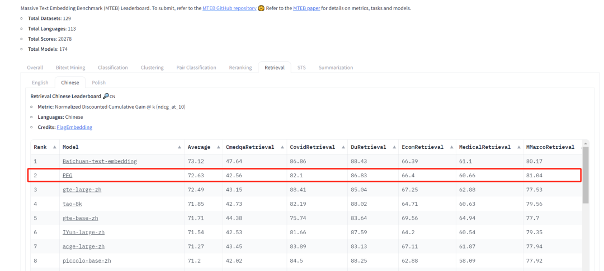Sort by DuRetrieval column arrow
604x271 pixels.
[x=394, y=147]
